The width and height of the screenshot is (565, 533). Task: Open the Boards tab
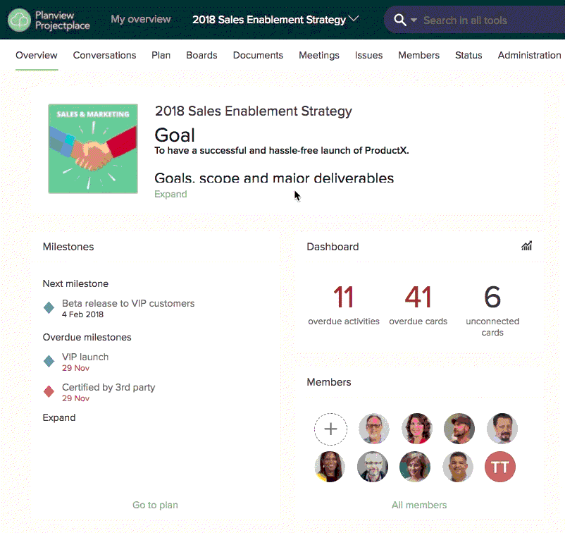201,55
